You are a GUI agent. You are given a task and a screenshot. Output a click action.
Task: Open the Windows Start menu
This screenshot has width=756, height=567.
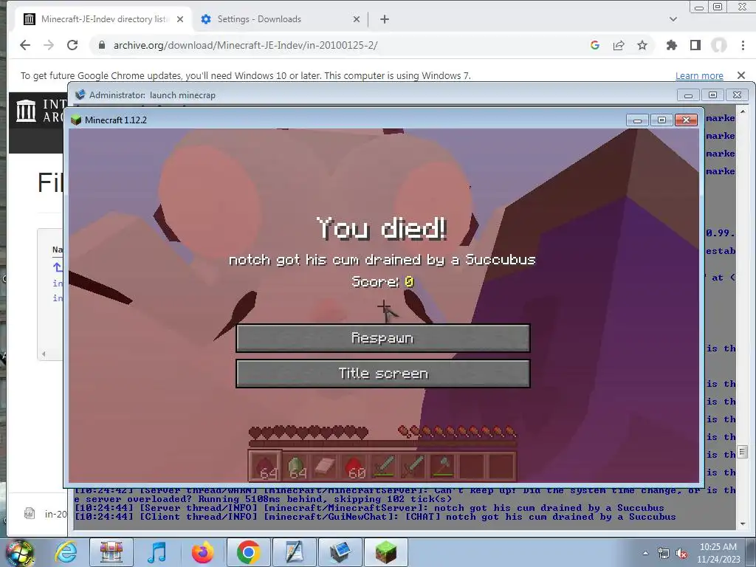(x=19, y=552)
